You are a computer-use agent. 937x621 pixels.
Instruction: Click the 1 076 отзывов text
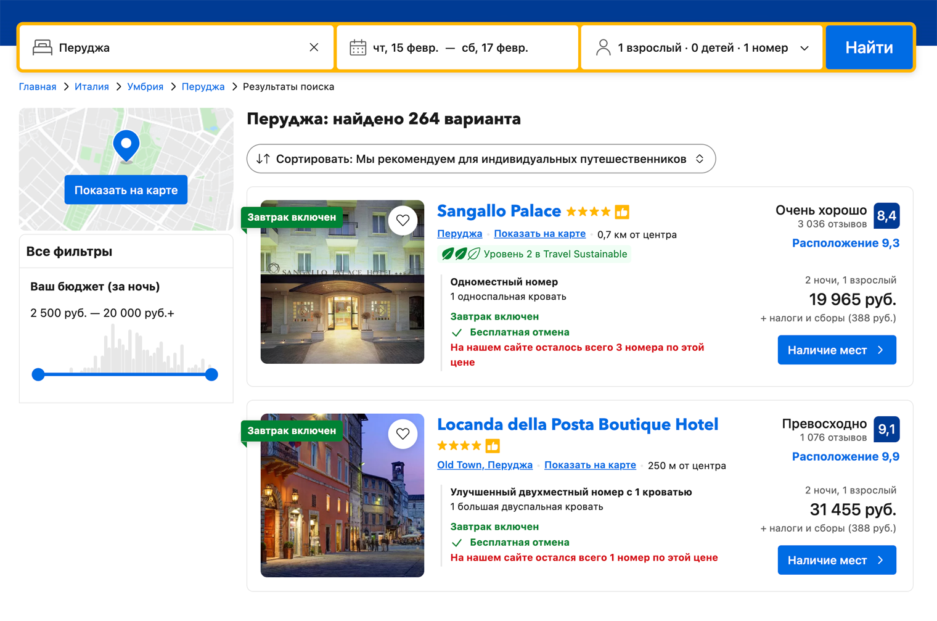[x=833, y=437]
